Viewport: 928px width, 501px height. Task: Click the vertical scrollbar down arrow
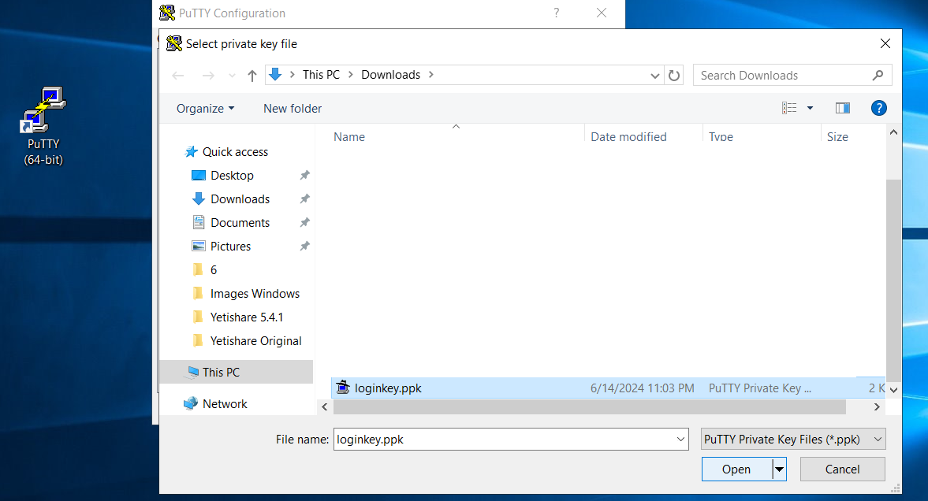[x=893, y=391]
